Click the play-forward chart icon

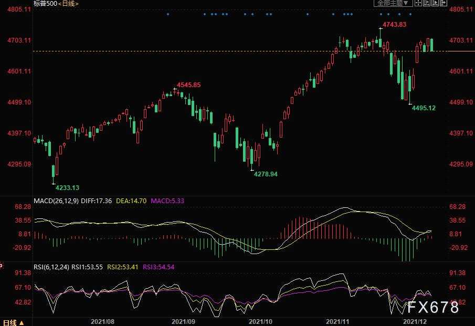435,3
